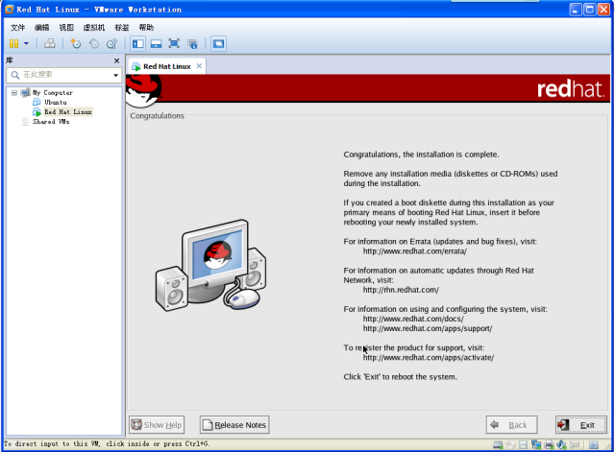
Task: Open the 编辑 menu
Action: pyautogui.click(x=42, y=28)
